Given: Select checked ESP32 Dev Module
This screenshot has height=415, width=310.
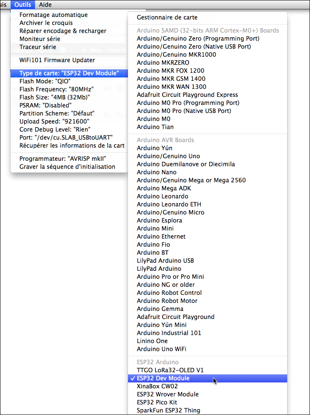Looking at the screenshot, I should tap(207, 378).
